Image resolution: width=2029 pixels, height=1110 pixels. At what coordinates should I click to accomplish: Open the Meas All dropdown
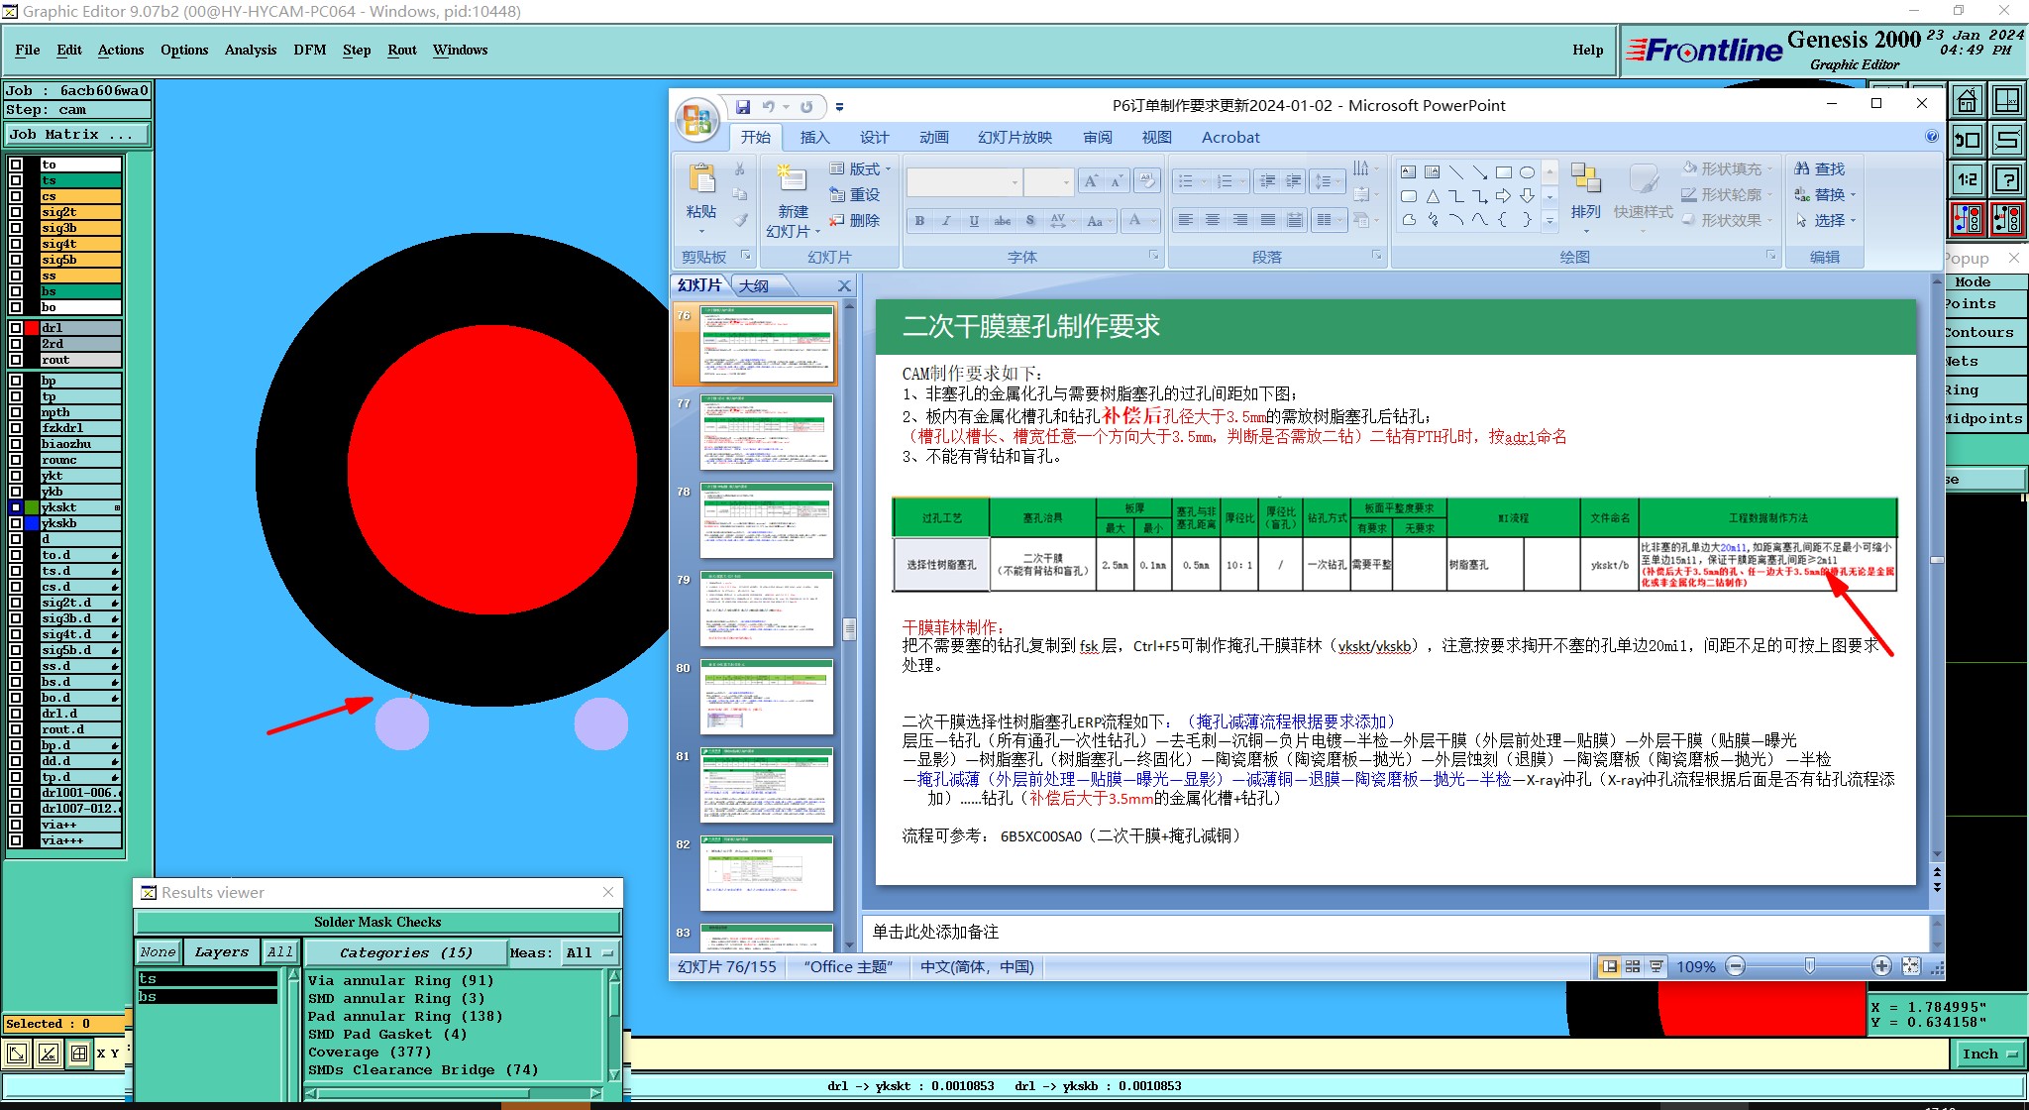pyautogui.click(x=589, y=952)
